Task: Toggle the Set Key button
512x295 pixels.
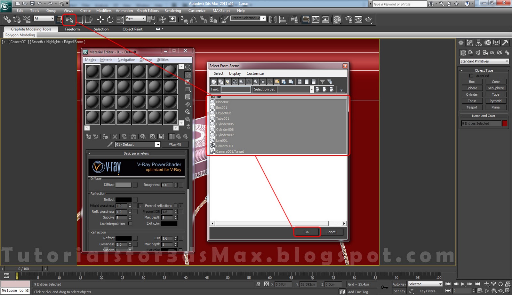Action: [399, 291]
